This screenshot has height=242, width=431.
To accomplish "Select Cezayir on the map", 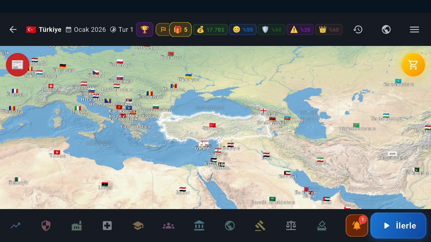I will click(18, 181).
